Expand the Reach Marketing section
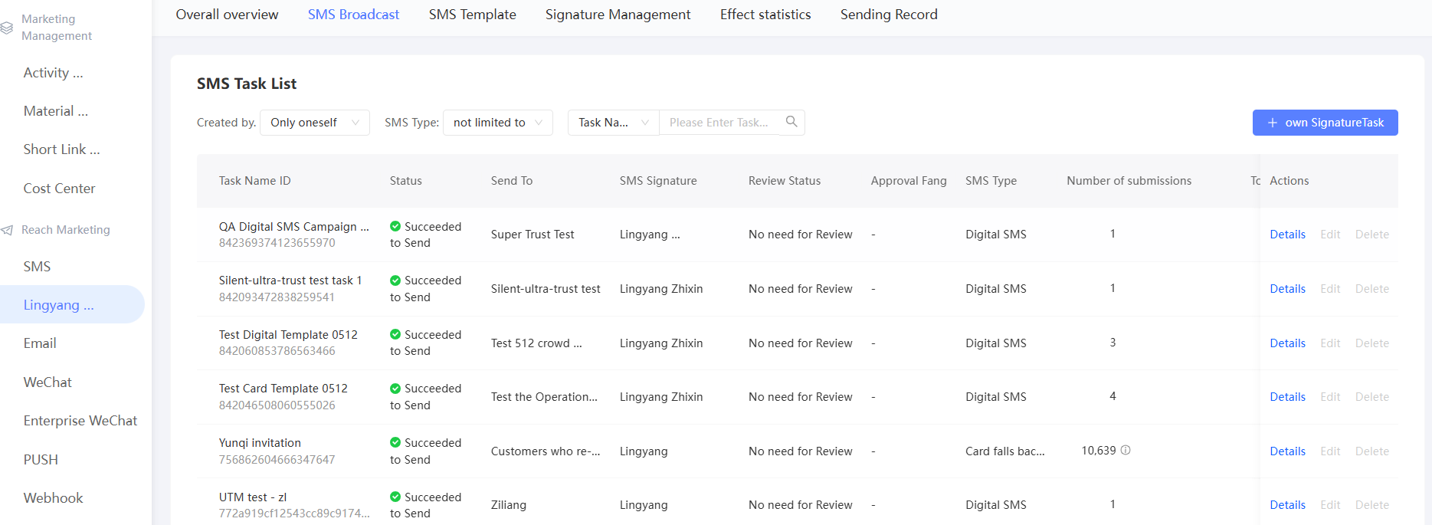Screen dimensions: 1432x525 pos(66,230)
